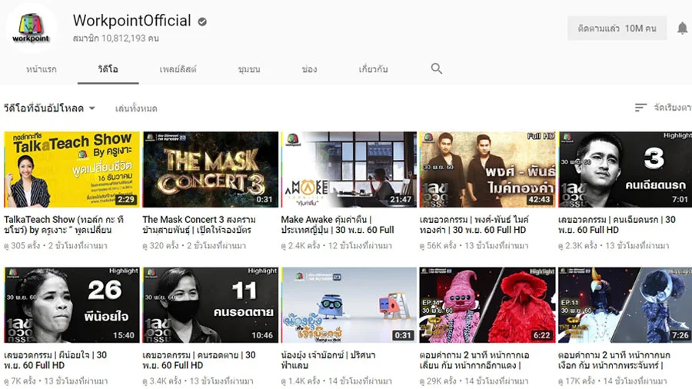Viewport: 692px width, 389px height.
Task: Open TalkaTeach Show video thumbnail
Action: (x=72, y=169)
